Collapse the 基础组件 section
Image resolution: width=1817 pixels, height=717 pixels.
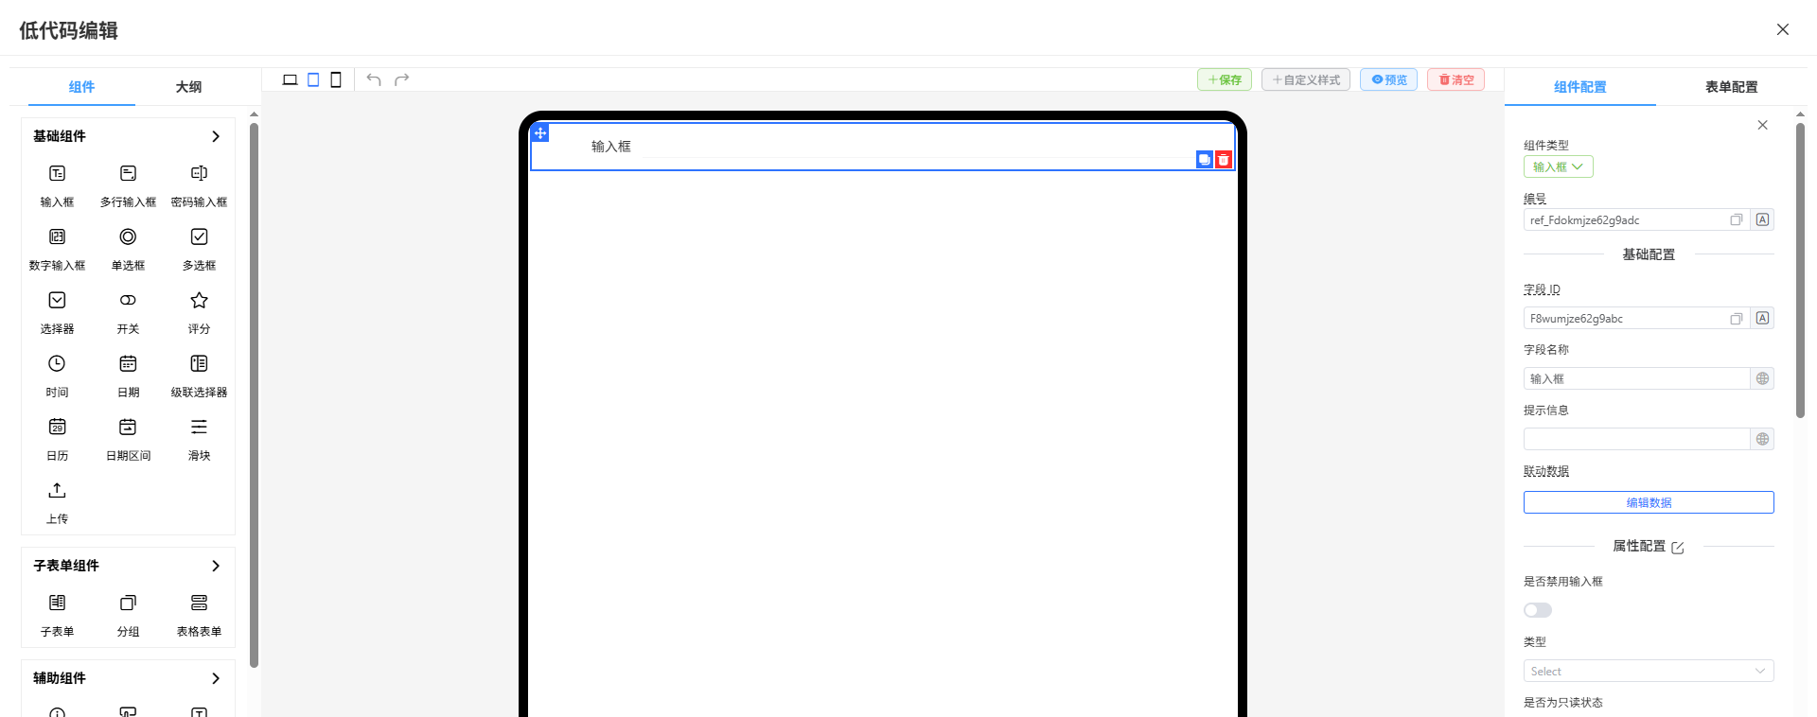click(x=216, y=136)
